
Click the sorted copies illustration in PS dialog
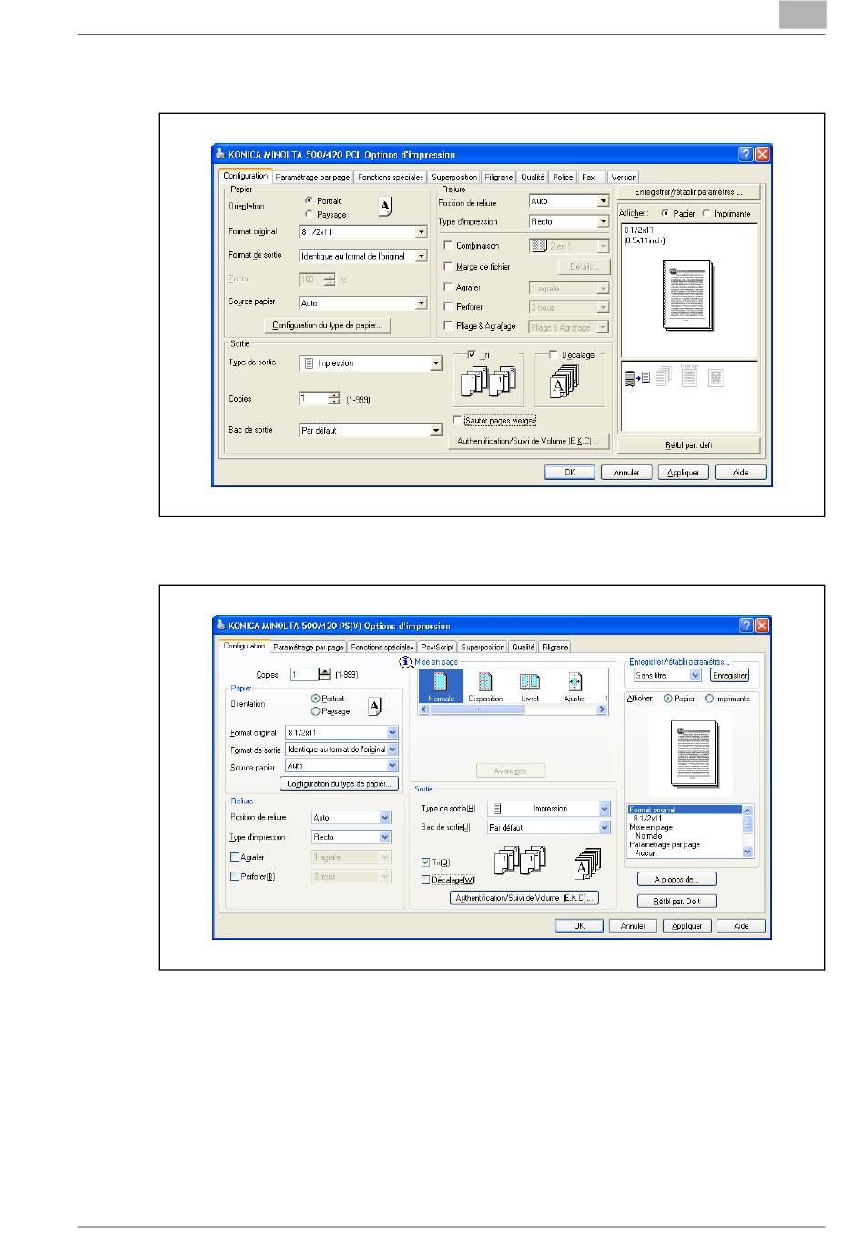coord(520,861)
